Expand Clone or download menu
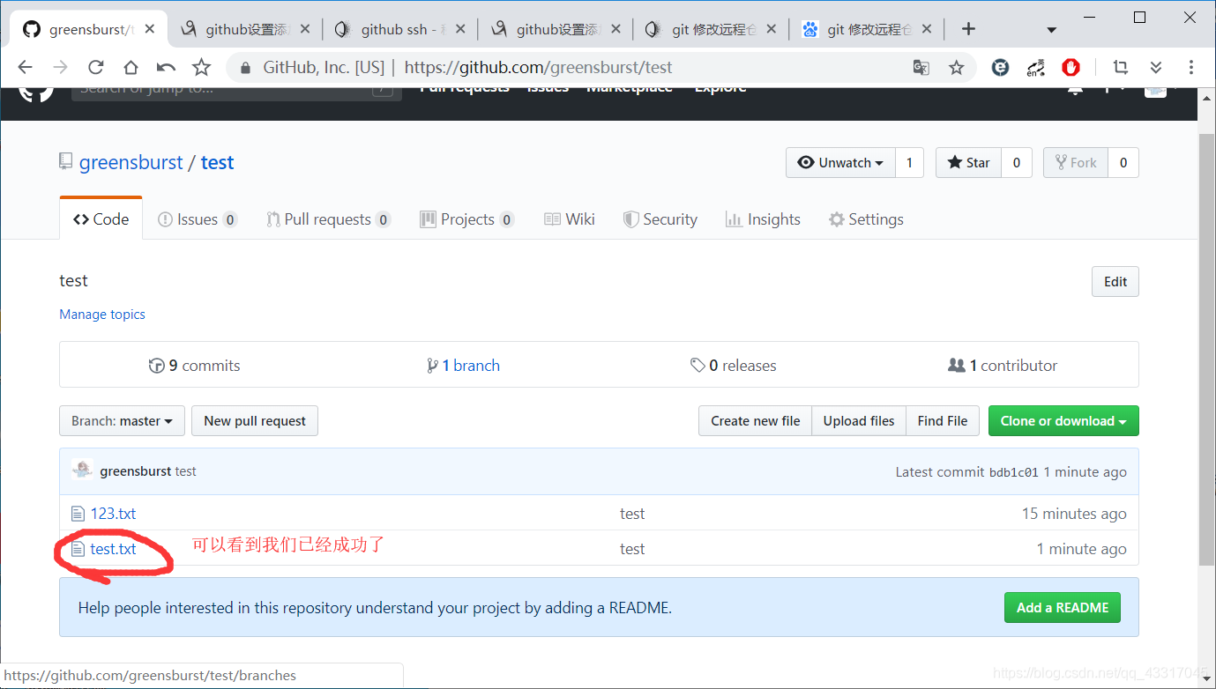The image size is (1216, 689). click(1063, 421)
